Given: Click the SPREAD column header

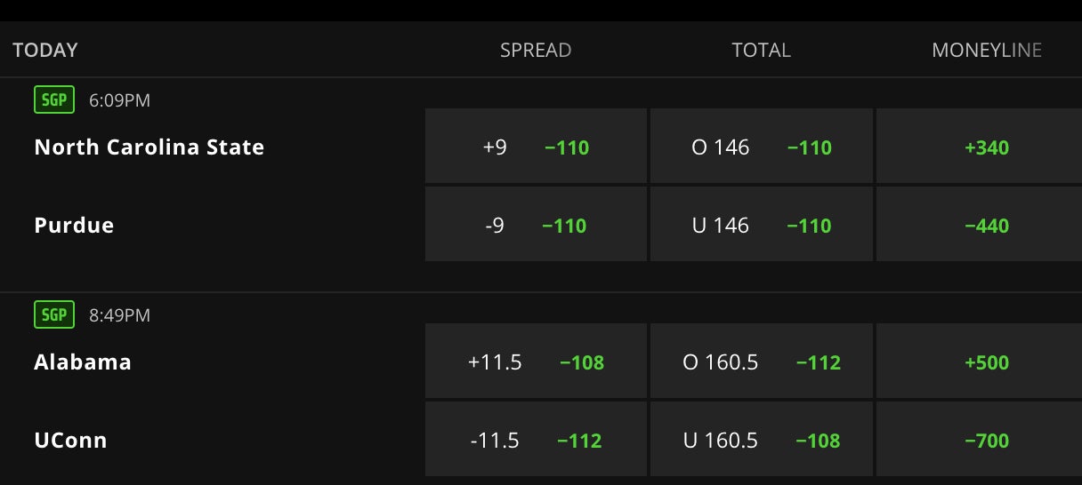Looking at the screenshot, I should [536, 51].
